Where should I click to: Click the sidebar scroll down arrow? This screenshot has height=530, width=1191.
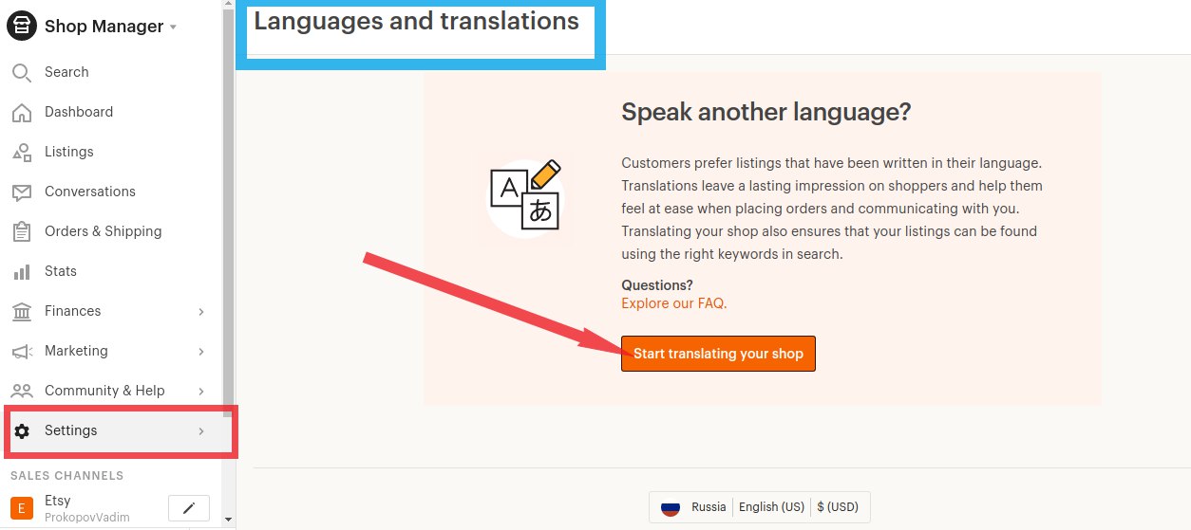click(x=228, y=520)
